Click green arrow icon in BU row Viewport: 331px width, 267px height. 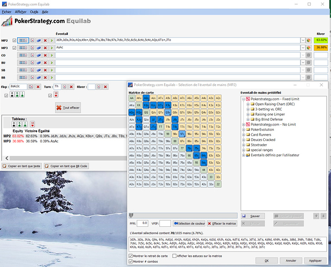click(x=51, y=62)
